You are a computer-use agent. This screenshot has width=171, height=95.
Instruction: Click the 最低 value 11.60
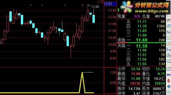(x=136, y=79)
